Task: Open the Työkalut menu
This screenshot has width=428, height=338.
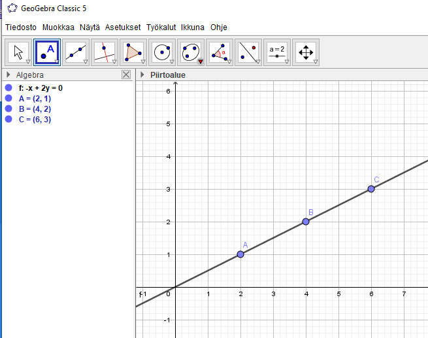Action: point(161,27)
